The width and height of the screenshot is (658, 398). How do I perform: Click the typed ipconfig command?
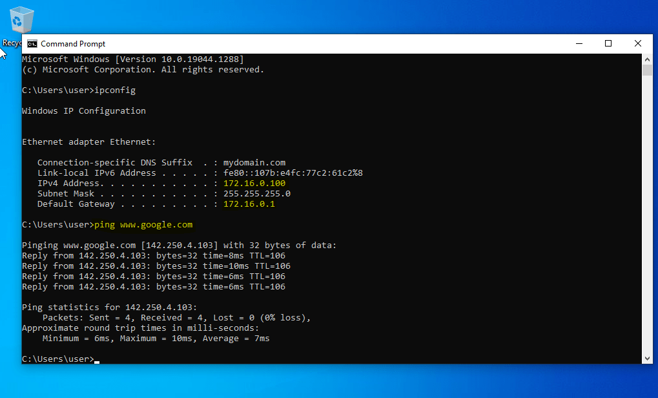[115, 90]
